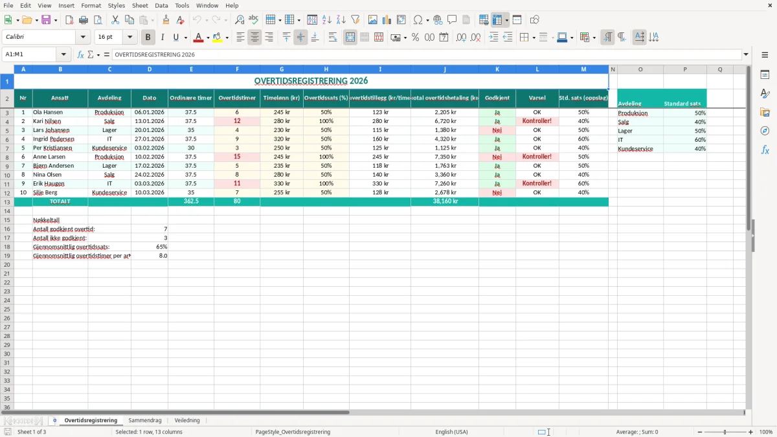Cut the selection with the scissors icon

click(115, 20)
